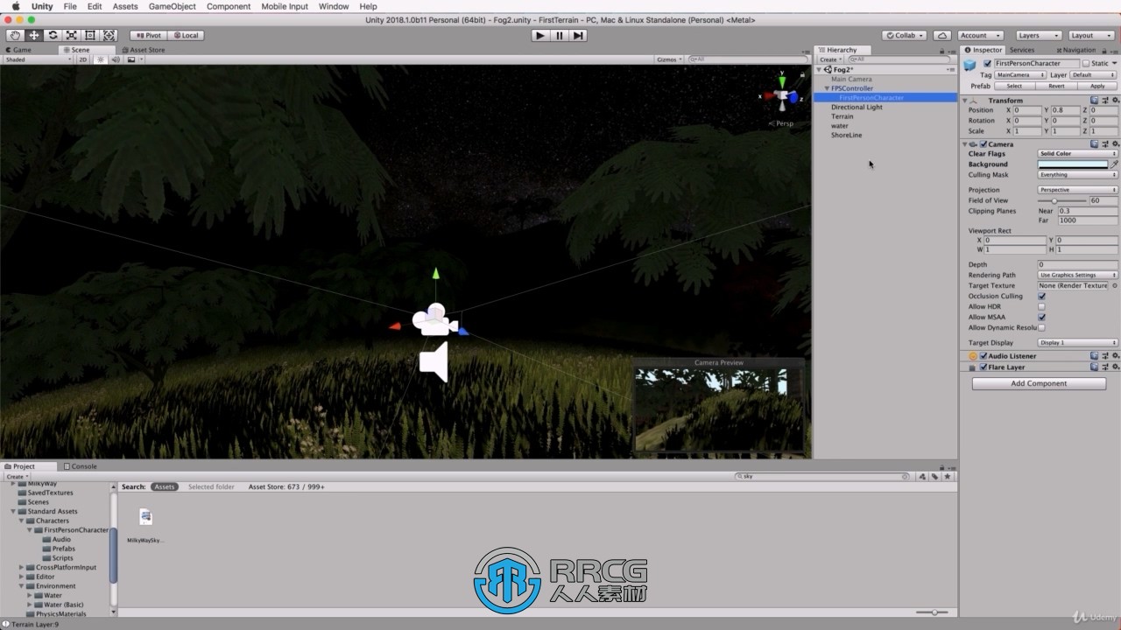The height and width of the screenshot is (630, 1121).
Task: Click search by label filter icon
Action: pos(935,477)
